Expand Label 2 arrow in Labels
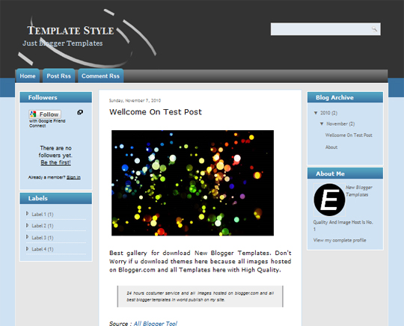The height and width of the screenshot is (326, 404). point(28,225)
